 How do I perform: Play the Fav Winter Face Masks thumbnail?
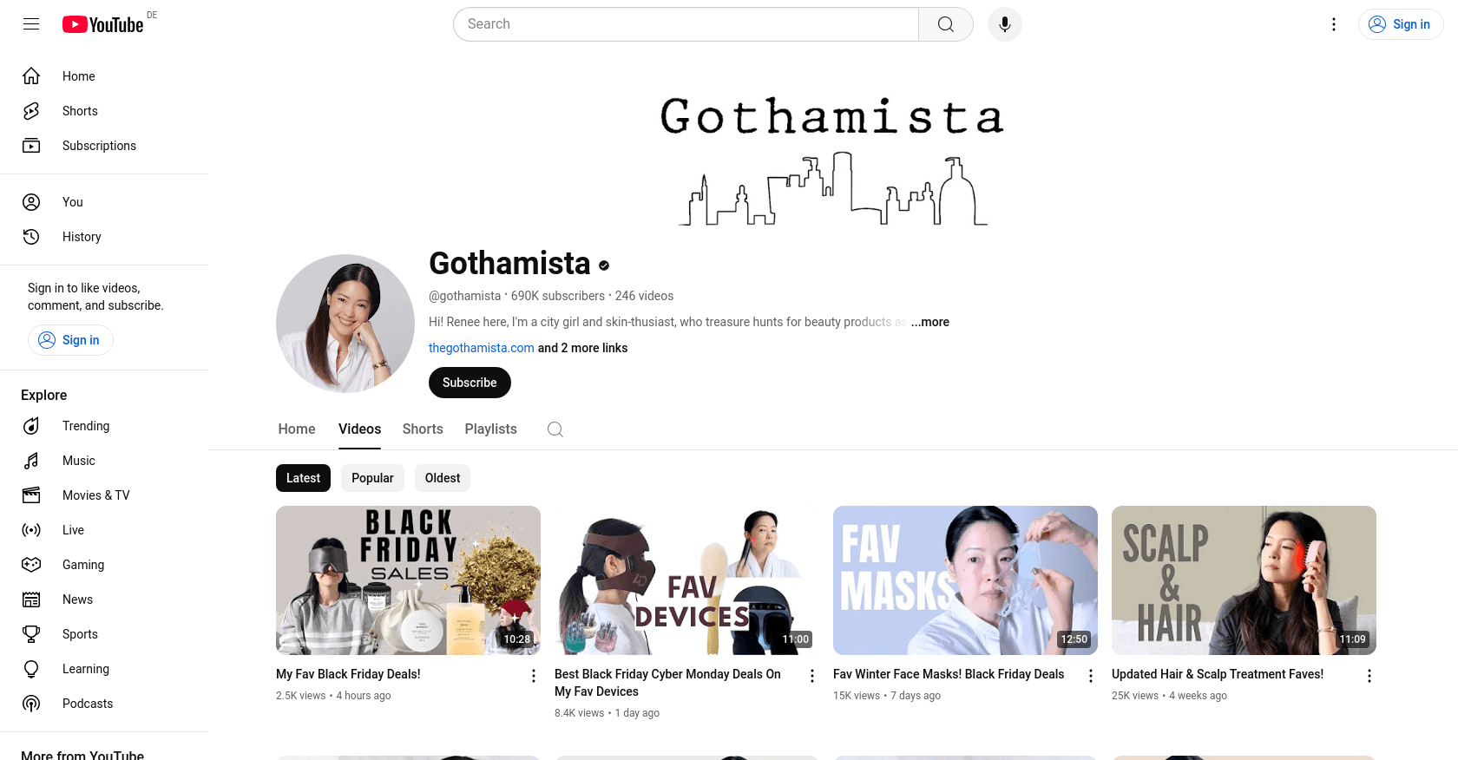(965, 580)
